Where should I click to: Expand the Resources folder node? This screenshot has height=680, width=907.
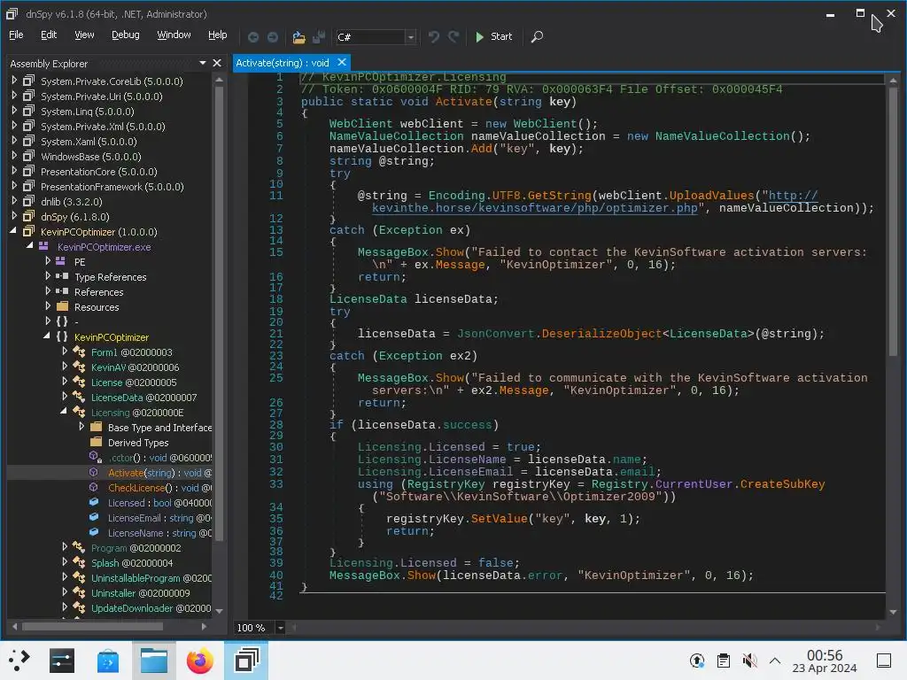point(48,305)
